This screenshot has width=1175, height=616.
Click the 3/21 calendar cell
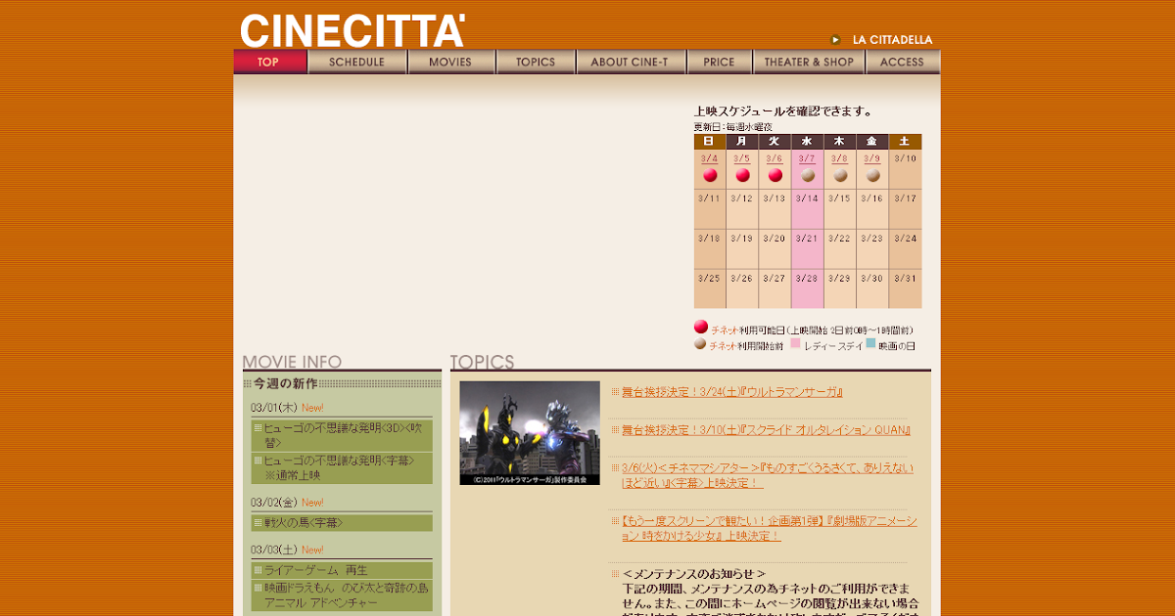pyautogui.click(x=807, y=249)
